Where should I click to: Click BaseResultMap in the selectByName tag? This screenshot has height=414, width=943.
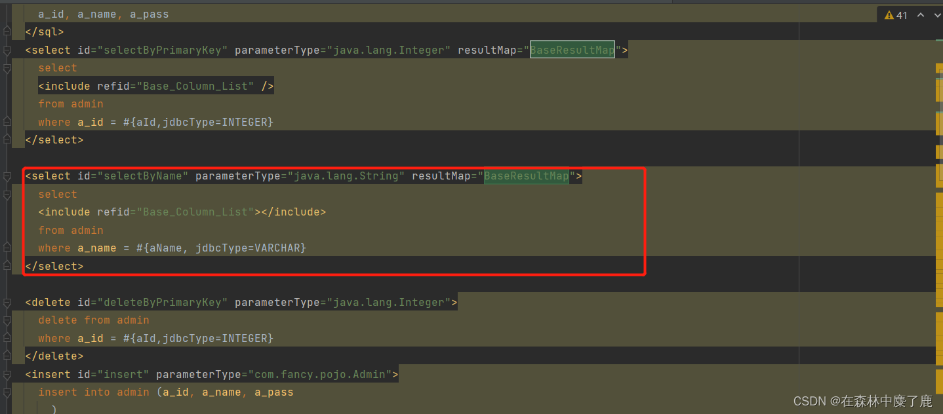[527, 176]
